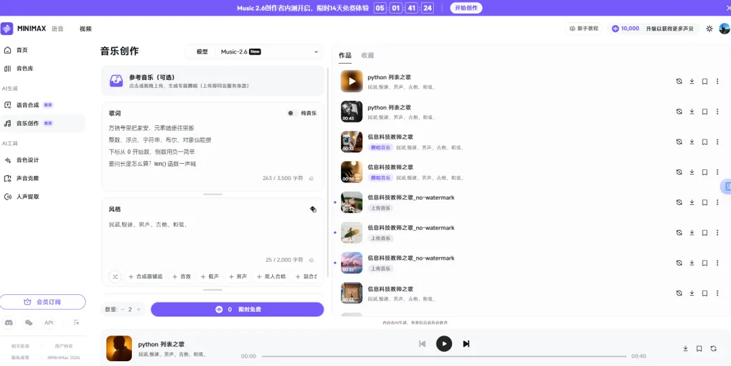Viewport: 731px width, 366px height.
Task: Bookmark the python 列表之歌 00:43 track
Action: point(705,112)
